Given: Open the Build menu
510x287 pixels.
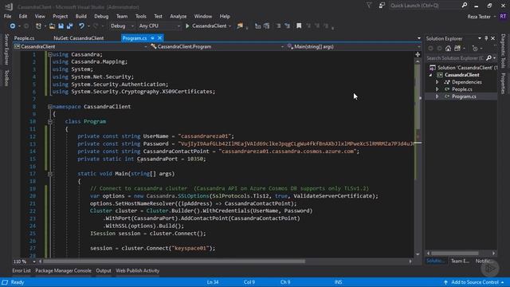Looking at the screenshot, I should 81,16.
